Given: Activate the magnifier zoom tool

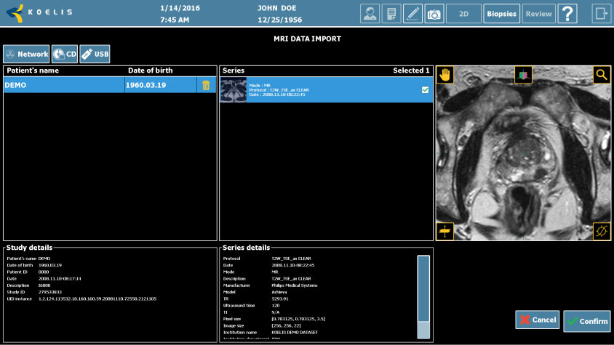Looking at the screenshot, I should (602, 75).
